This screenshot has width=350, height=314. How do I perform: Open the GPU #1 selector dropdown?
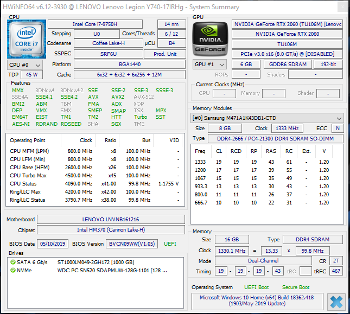(209, 65)
